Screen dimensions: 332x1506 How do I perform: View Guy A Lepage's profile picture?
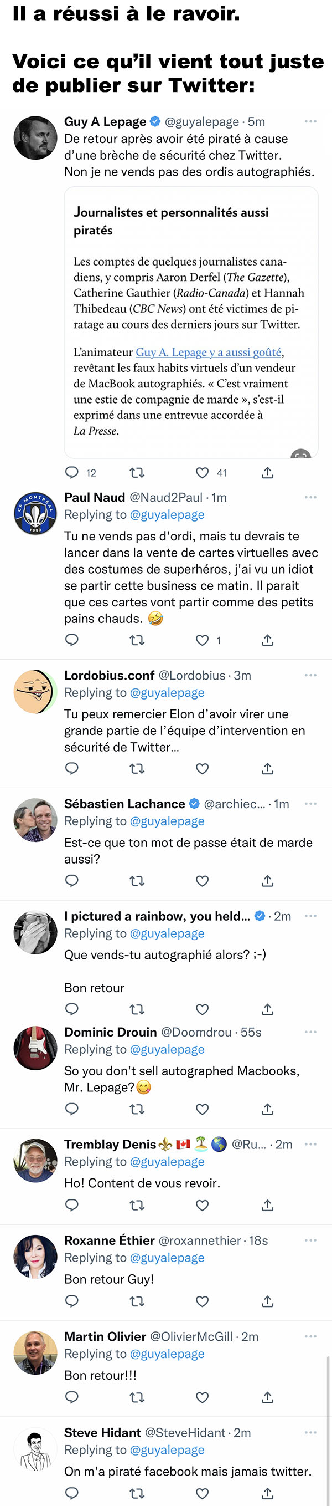point(35,138)
